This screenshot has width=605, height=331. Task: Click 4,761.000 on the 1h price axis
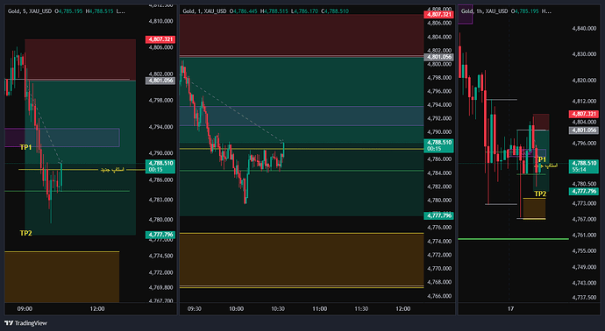pyautogui.click(x=584, y=235)
